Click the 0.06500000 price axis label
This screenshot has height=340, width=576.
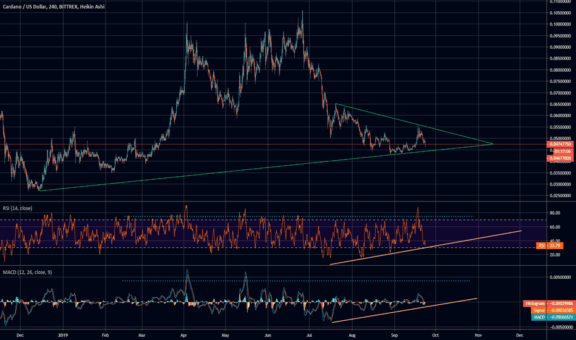[560, 104]
